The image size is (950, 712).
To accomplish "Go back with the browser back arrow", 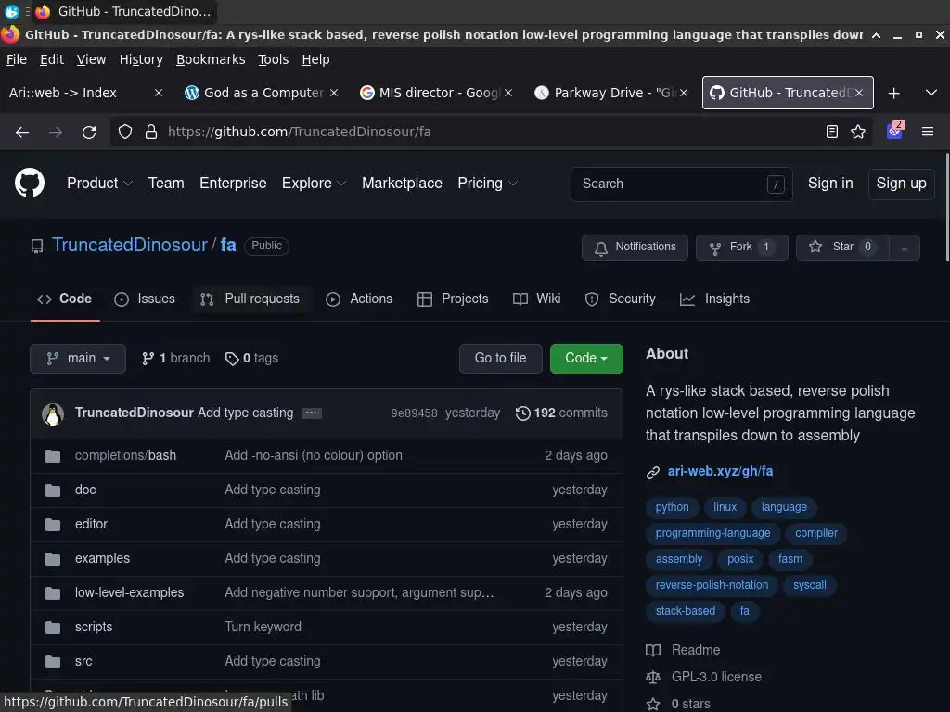I will coord(22,132).
